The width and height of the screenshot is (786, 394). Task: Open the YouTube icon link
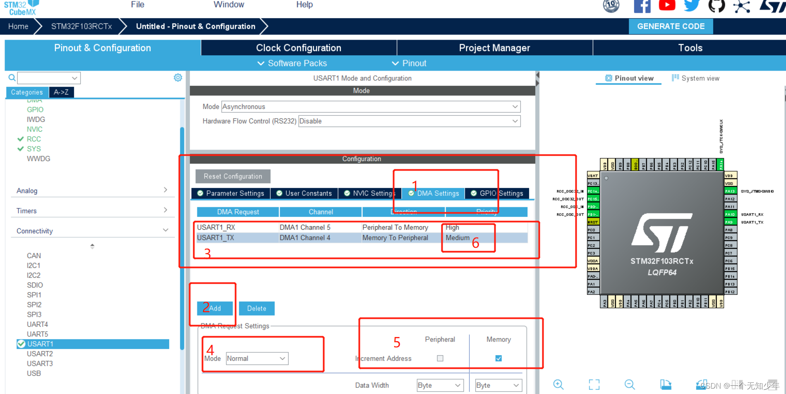pyautogui.click(x=667, y=5)
